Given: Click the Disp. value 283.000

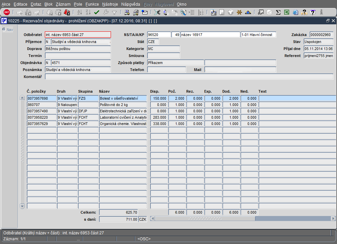Looking at the screenshot, I should click(159, 117).
